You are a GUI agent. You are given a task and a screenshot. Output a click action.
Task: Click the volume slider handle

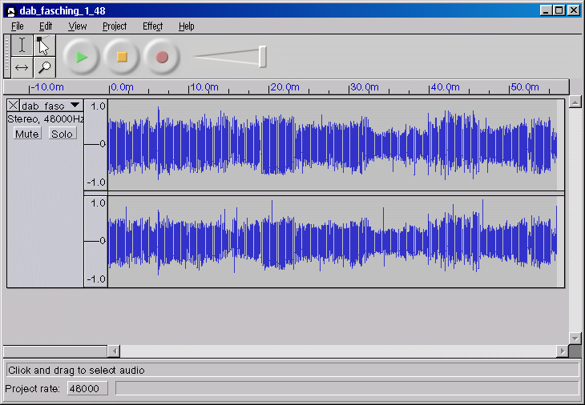click(263, 57)
